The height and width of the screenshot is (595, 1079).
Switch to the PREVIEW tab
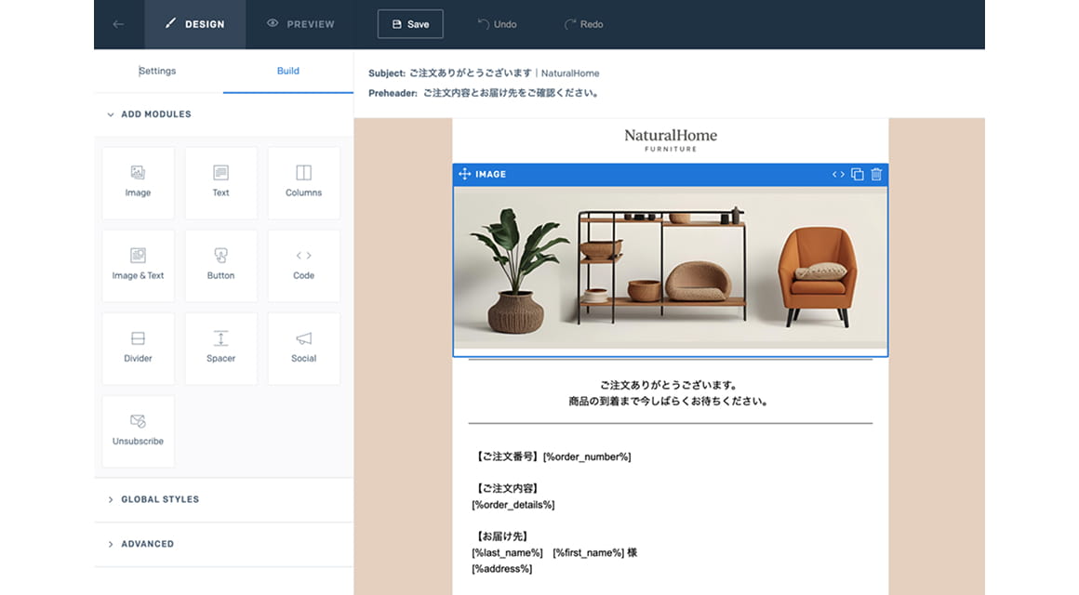[300, 24]
